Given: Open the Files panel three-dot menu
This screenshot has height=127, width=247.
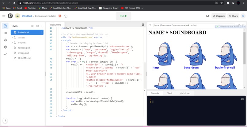Looking at the screenshot, I should 42,26.
